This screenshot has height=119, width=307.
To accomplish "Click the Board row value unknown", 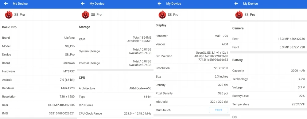I will click(x=68, y=63).
